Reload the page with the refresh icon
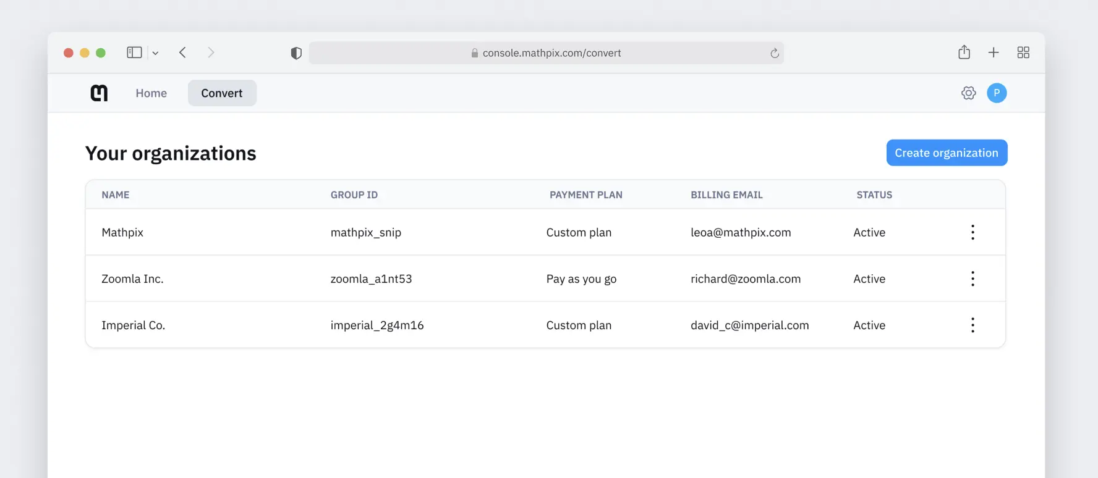The image size is (1098, 478). [774, 53]
